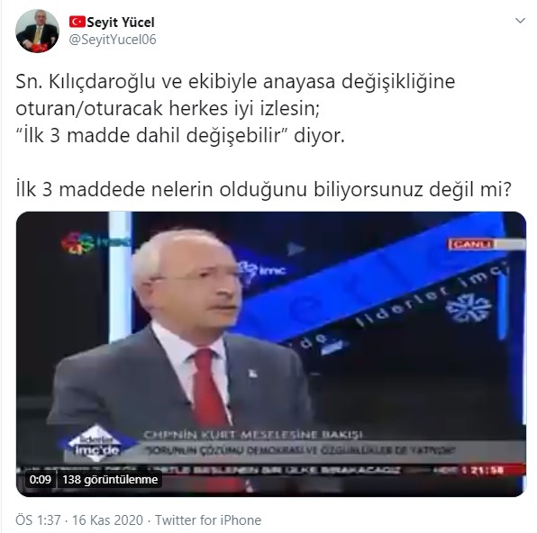537x533 pixels.
Task: Expand the tweet options chevron
Action: click(520, 21)
